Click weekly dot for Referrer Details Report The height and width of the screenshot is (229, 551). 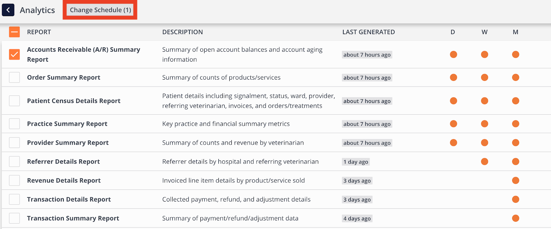485,162
